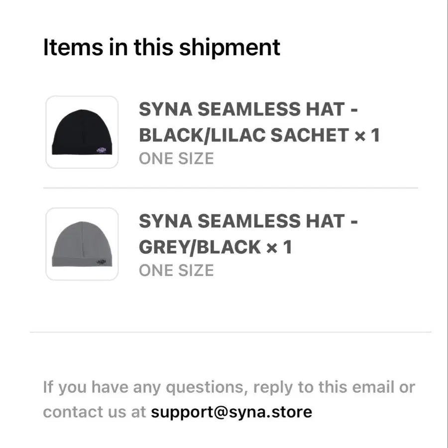The height and width of the screenshot is (448, 448).
Task: Click the 'contact us at' text
Action: click(94, 412)
